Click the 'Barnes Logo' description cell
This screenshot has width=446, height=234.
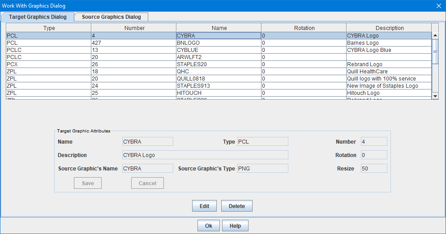pyautogui.click(x=389, y=43)
